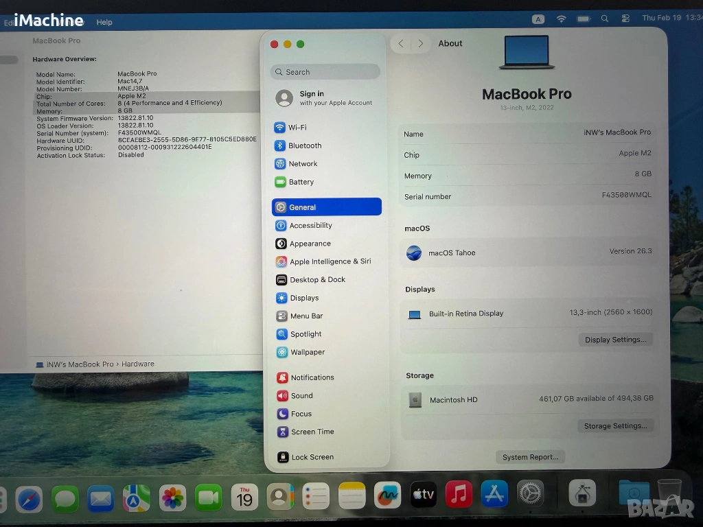Open Notifications settings in sidebar
This screenshot has height=527, width=703.
312,377
